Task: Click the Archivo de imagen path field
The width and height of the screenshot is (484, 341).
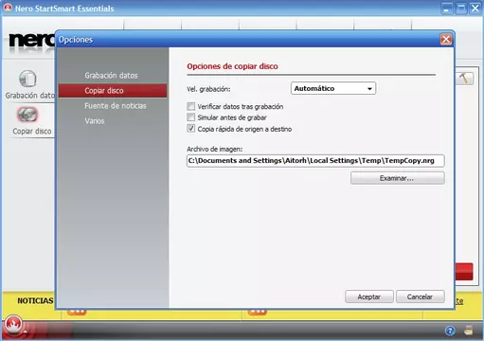Action: pyautogui.click(x=315, y=161)
